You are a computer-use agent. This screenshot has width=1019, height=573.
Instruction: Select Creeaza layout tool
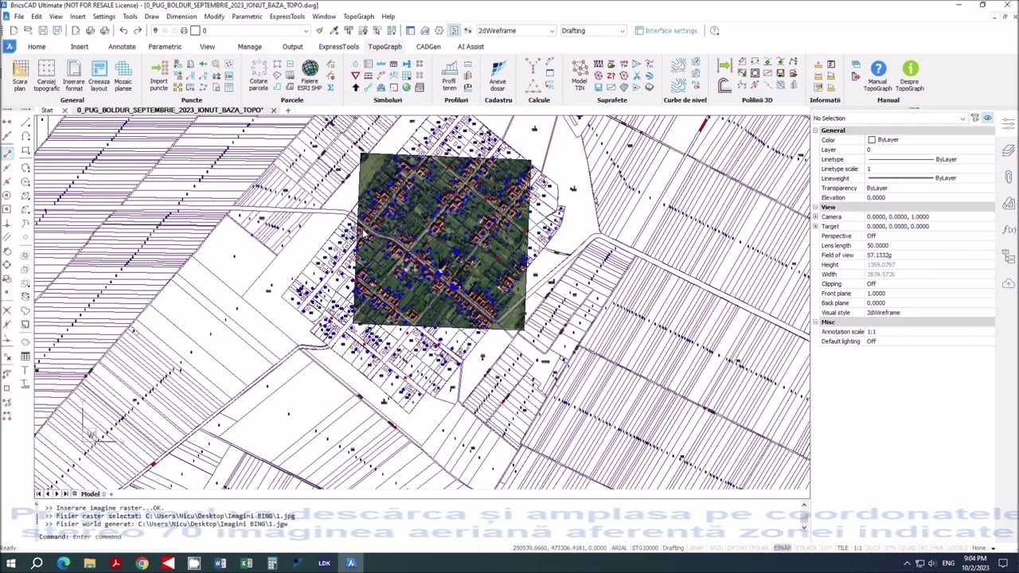[x=99, y=76]
